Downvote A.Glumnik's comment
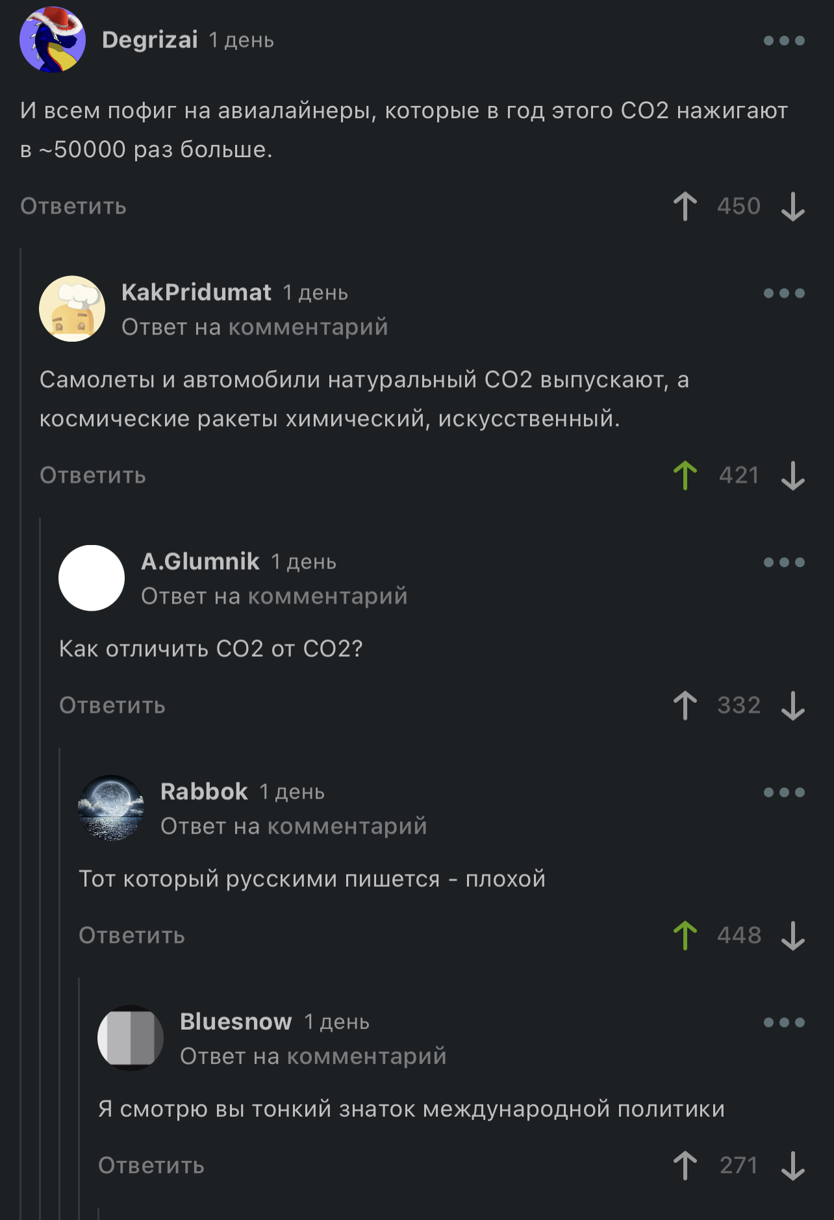The image size is (834, 1220). (x=792, y=705)
